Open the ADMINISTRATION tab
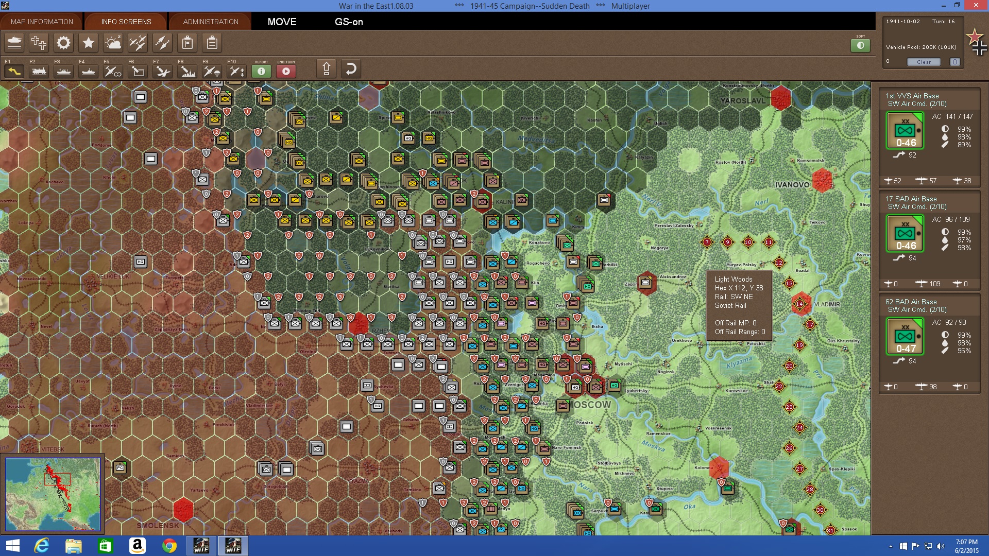This screenshot has height=556, width=989. tap(211, 22)
